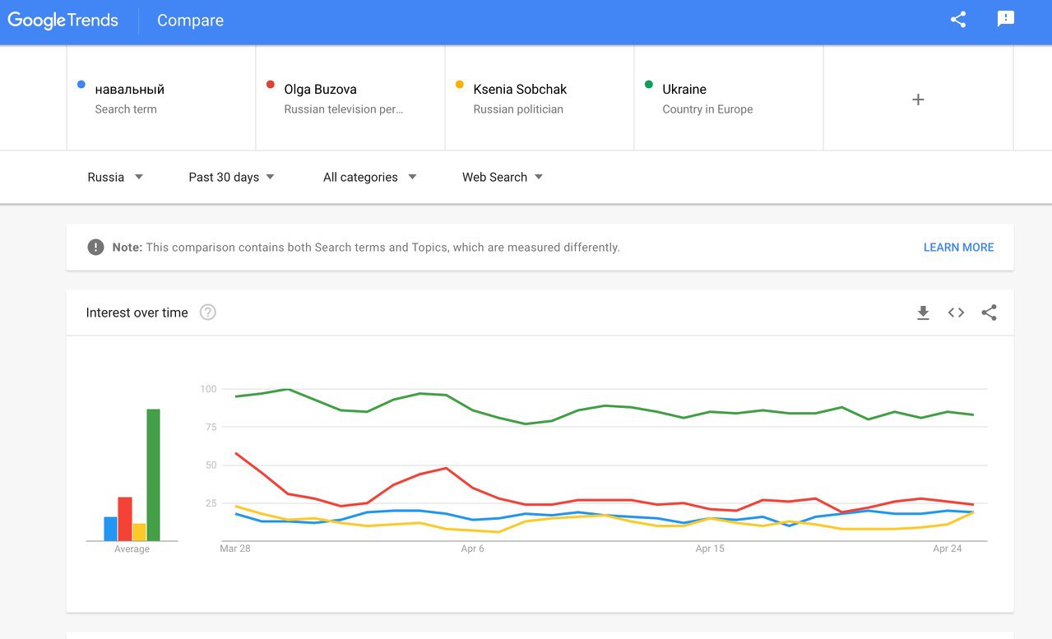Edit the навальный search term
The height and width of the screenshot is (639, 1052).
[161, 98]
